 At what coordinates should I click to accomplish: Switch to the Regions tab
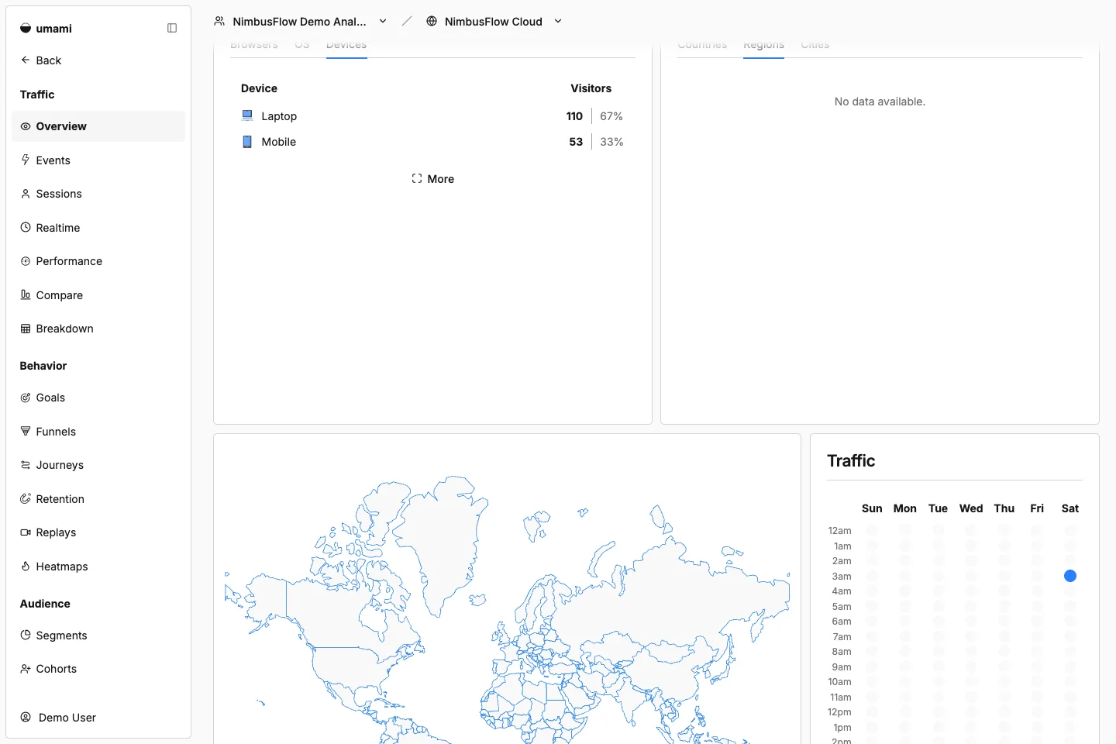pos(763,46)
